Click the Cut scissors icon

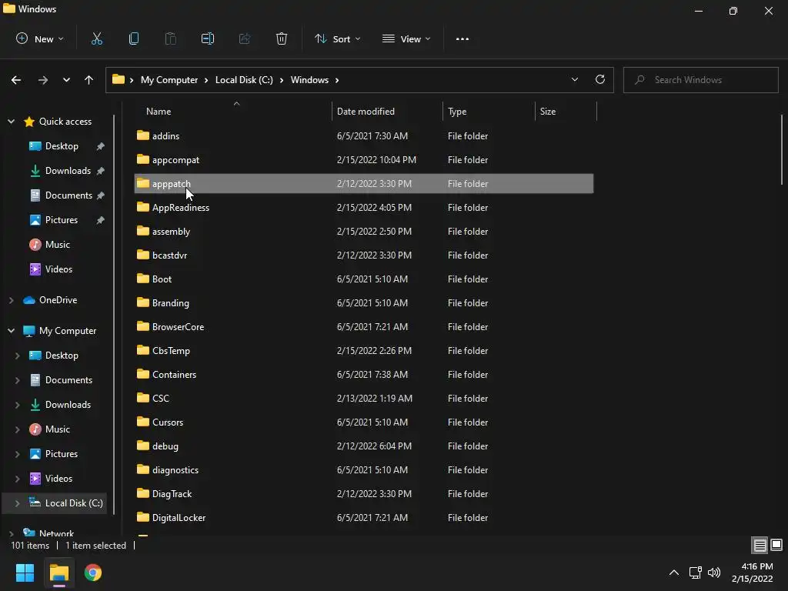pyautogui.click(x=97, y=38)
